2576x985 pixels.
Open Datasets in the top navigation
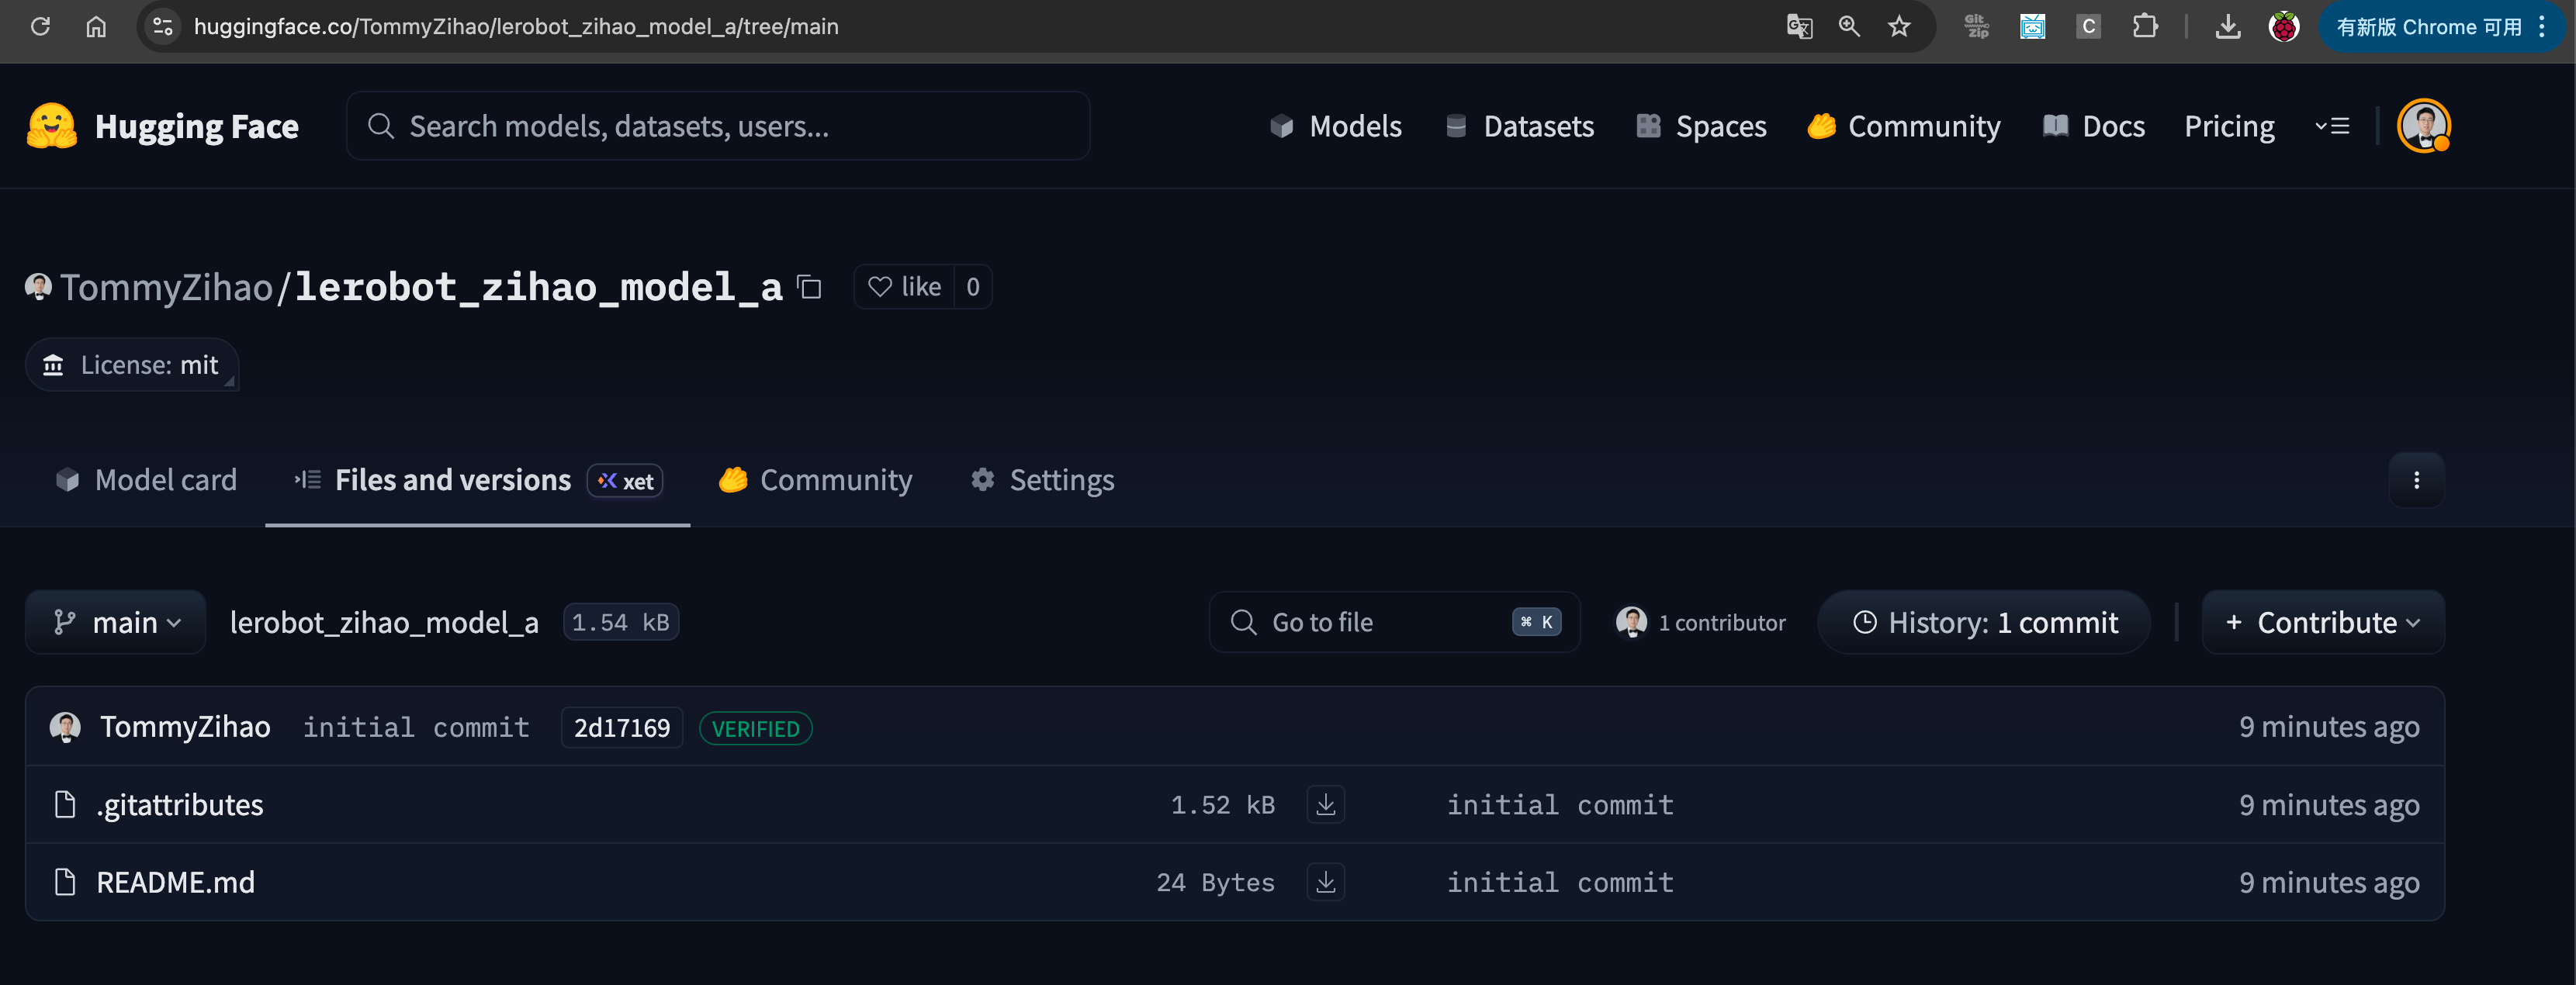click(x=1520, y=126)
